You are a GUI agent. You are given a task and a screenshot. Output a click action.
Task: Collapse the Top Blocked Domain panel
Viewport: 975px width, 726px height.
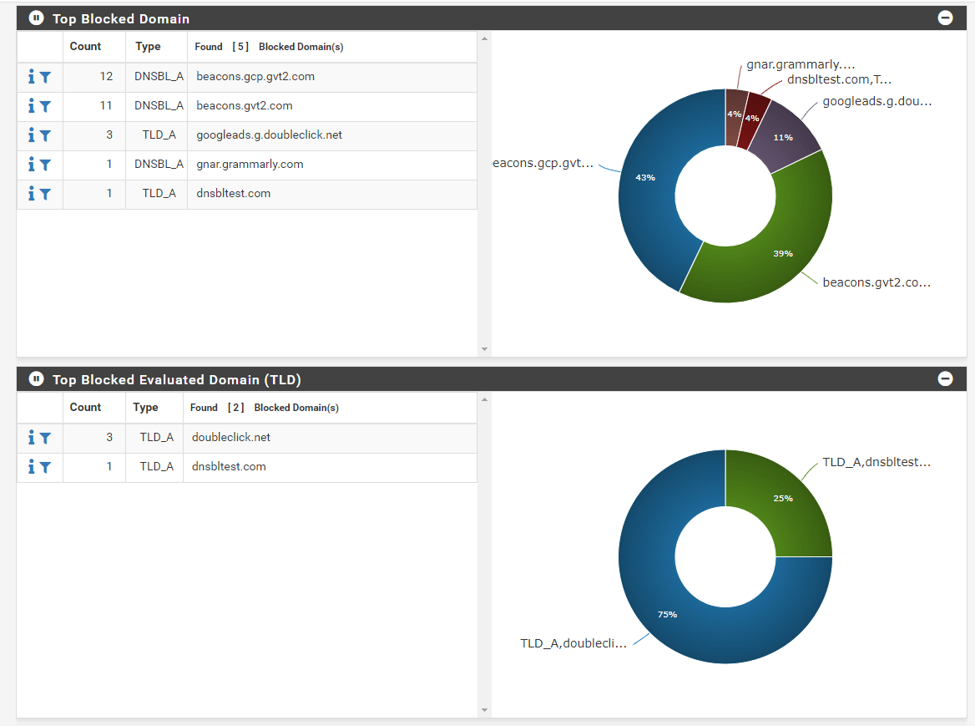(x=945, y=18)
